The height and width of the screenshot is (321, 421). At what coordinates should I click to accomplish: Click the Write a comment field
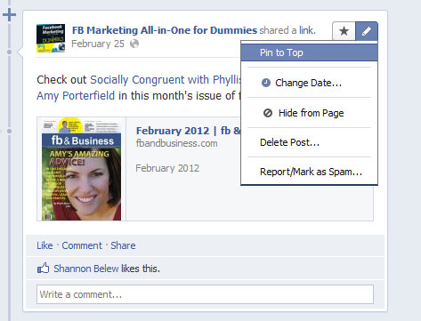(205, 294)
